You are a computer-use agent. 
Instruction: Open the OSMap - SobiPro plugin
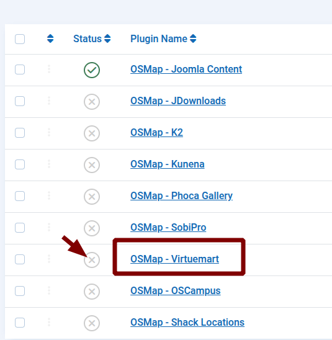(x=168, y=228)
